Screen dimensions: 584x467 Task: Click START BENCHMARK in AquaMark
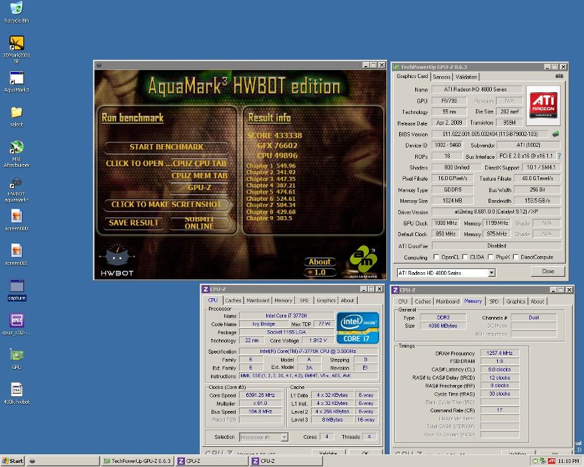click(166, 147)
